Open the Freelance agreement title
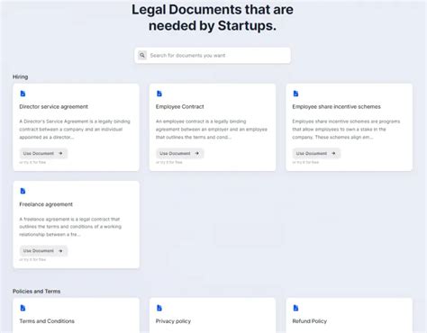Screen dimensions: 427x333 click(46, 204)
